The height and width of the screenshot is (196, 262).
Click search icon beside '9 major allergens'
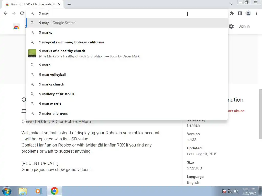click(32, 113)
